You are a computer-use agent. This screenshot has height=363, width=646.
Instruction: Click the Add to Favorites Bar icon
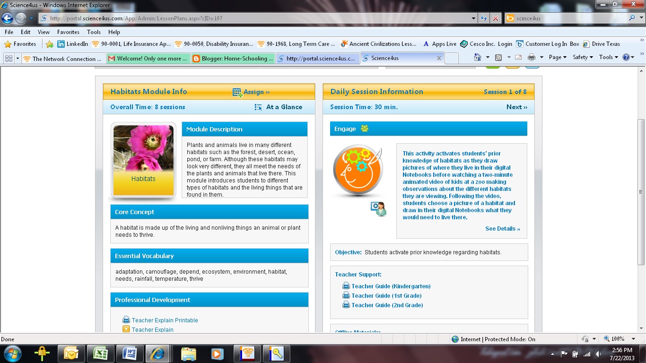point(50,44)
